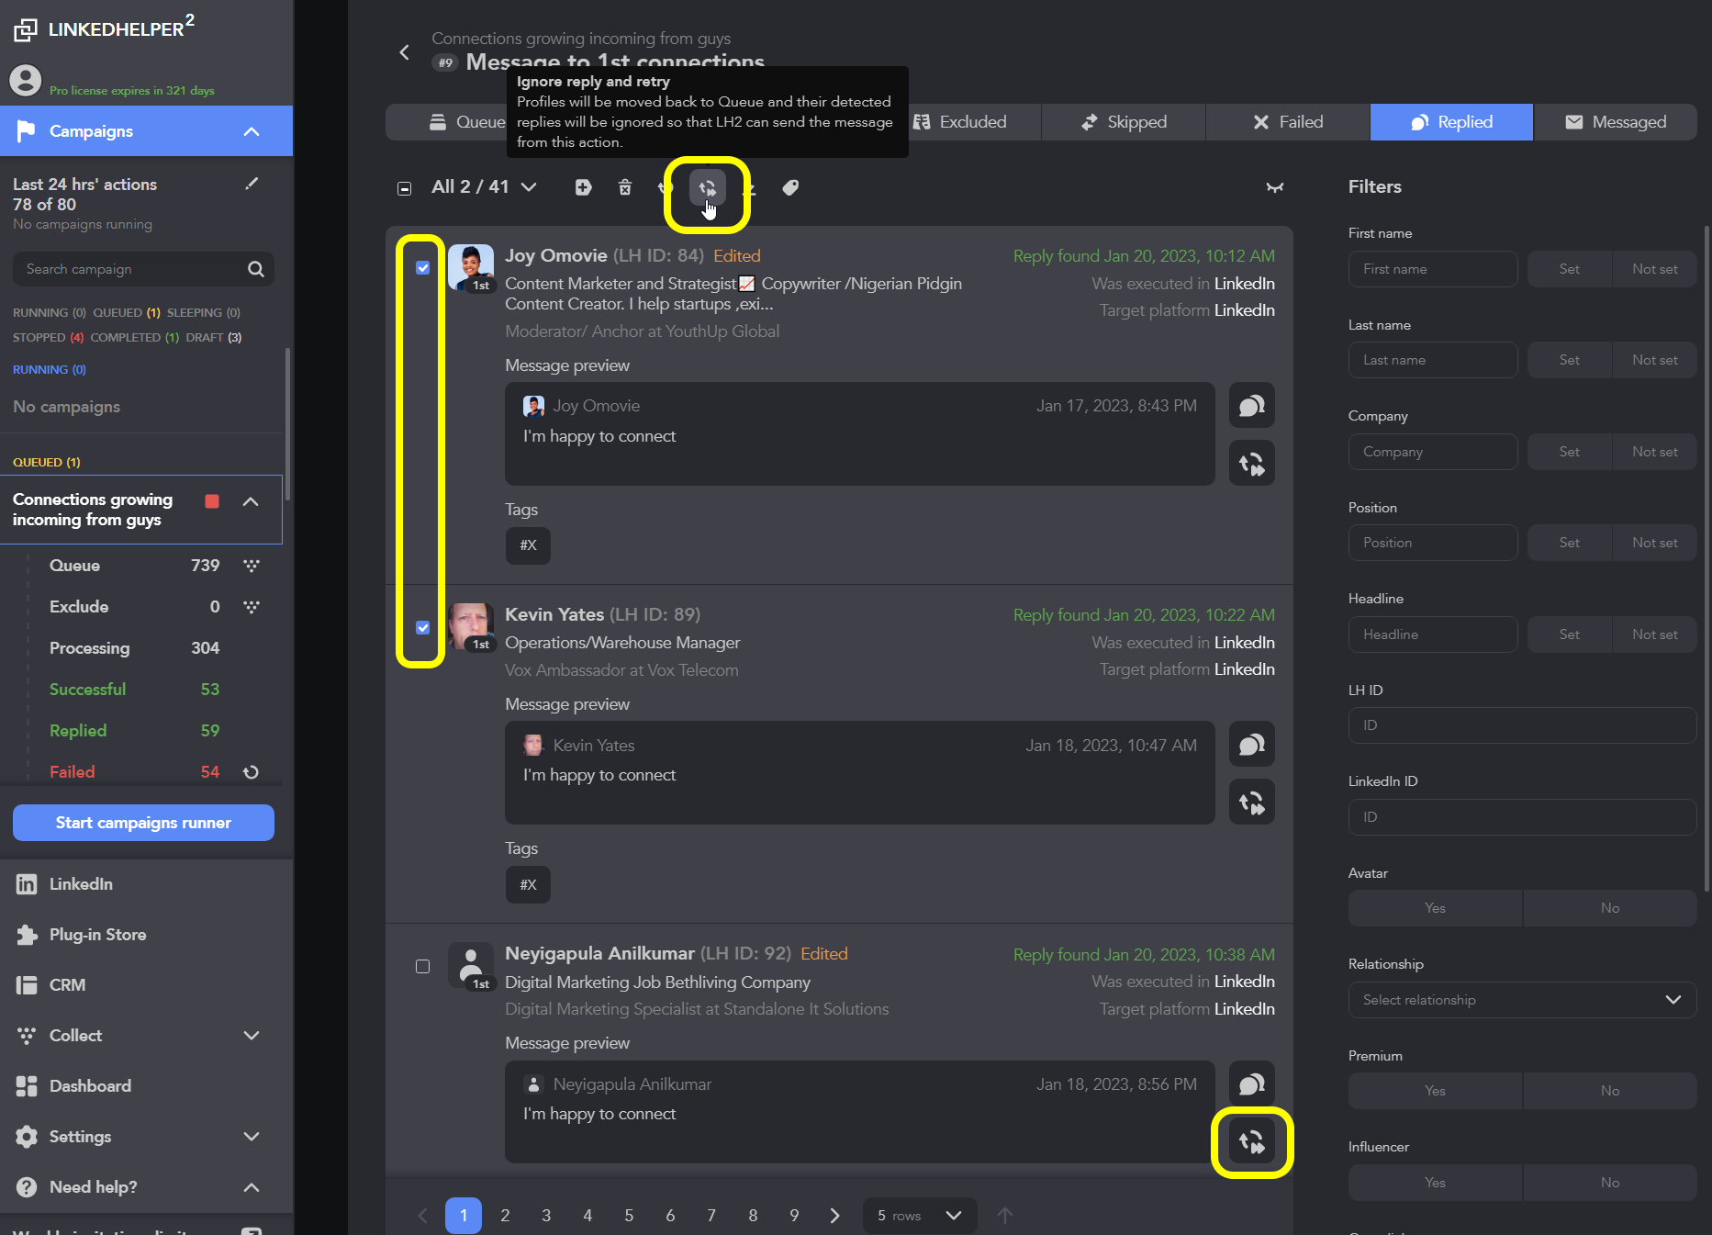Open Neyigapula Anilkumar's chat icon
Screen dimensions: 1712x1235
(x=1251, y=1084)
